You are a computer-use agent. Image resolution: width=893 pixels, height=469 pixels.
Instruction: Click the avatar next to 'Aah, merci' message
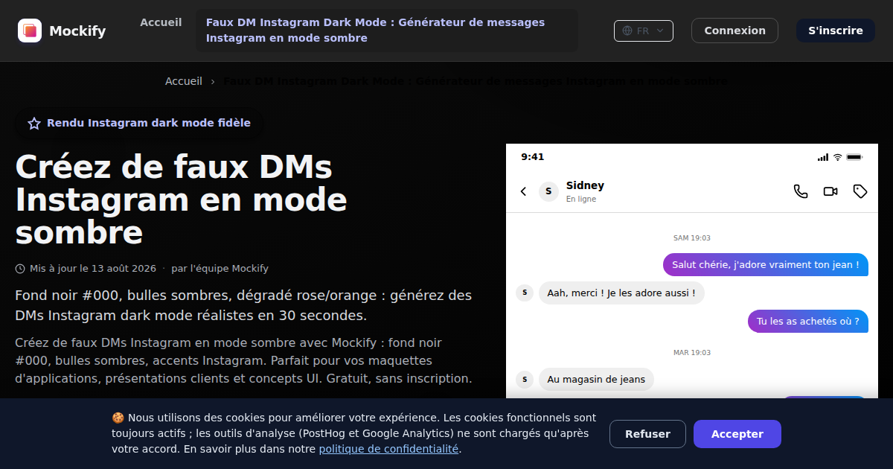pyautogui.click(x=525, y=293)
